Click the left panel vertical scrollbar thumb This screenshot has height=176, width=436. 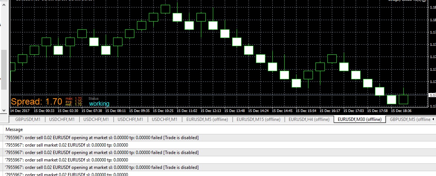[4, 70]
